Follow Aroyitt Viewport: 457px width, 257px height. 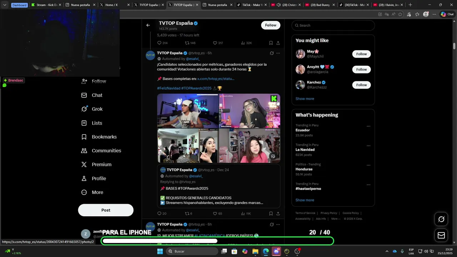coord(361,69)
